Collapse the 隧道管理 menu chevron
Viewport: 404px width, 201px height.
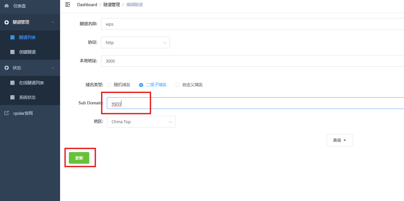point(53,22)
